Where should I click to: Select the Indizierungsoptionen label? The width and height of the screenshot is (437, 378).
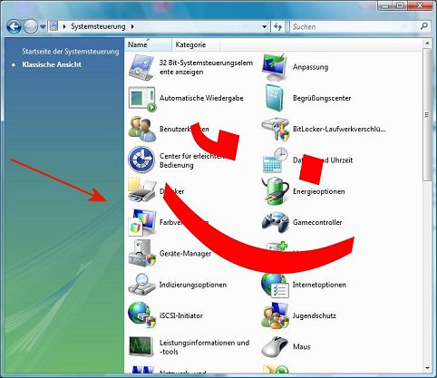(193, 285)
